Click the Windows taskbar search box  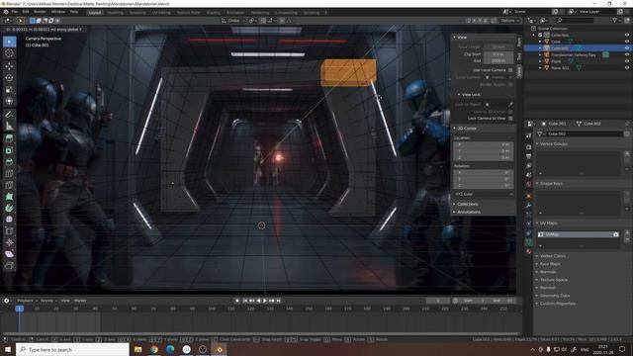[x=72, y=349]
